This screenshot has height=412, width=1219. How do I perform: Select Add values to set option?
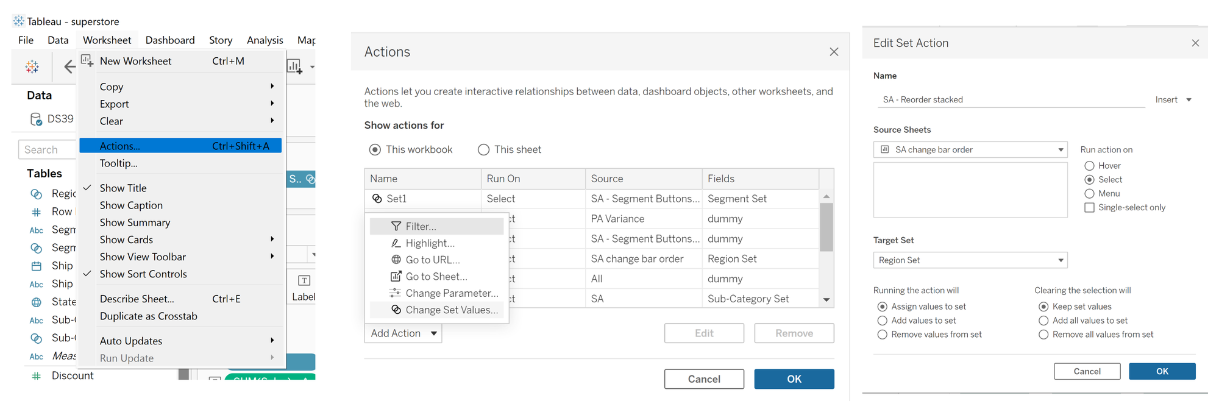click(882, 321)
